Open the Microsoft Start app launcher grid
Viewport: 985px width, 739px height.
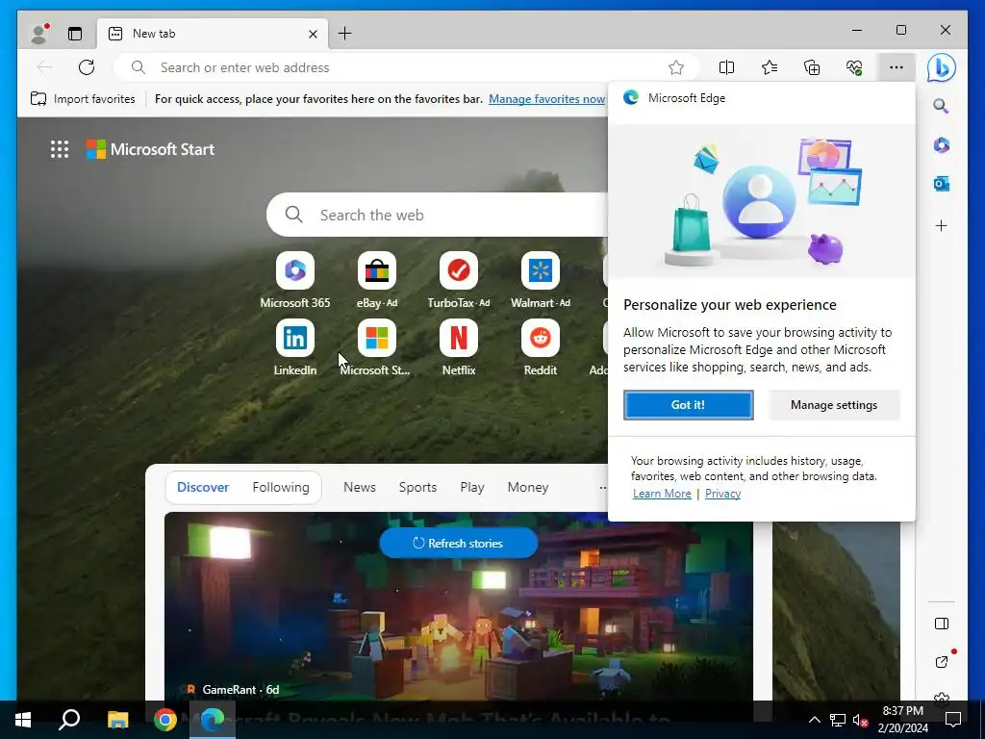click(60, 149)
